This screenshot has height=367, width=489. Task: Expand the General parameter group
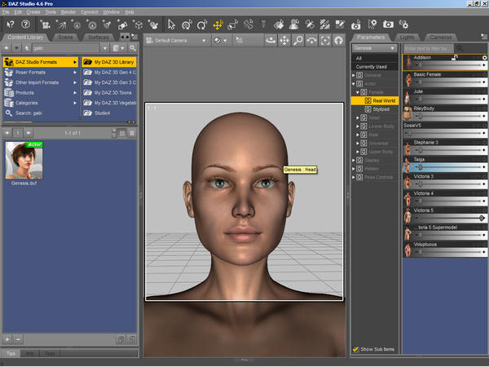(354, 75)
